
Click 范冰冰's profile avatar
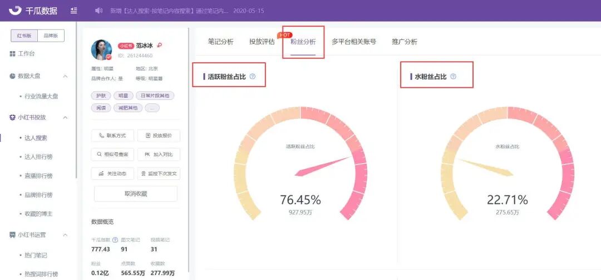click(x=102, y=50)
